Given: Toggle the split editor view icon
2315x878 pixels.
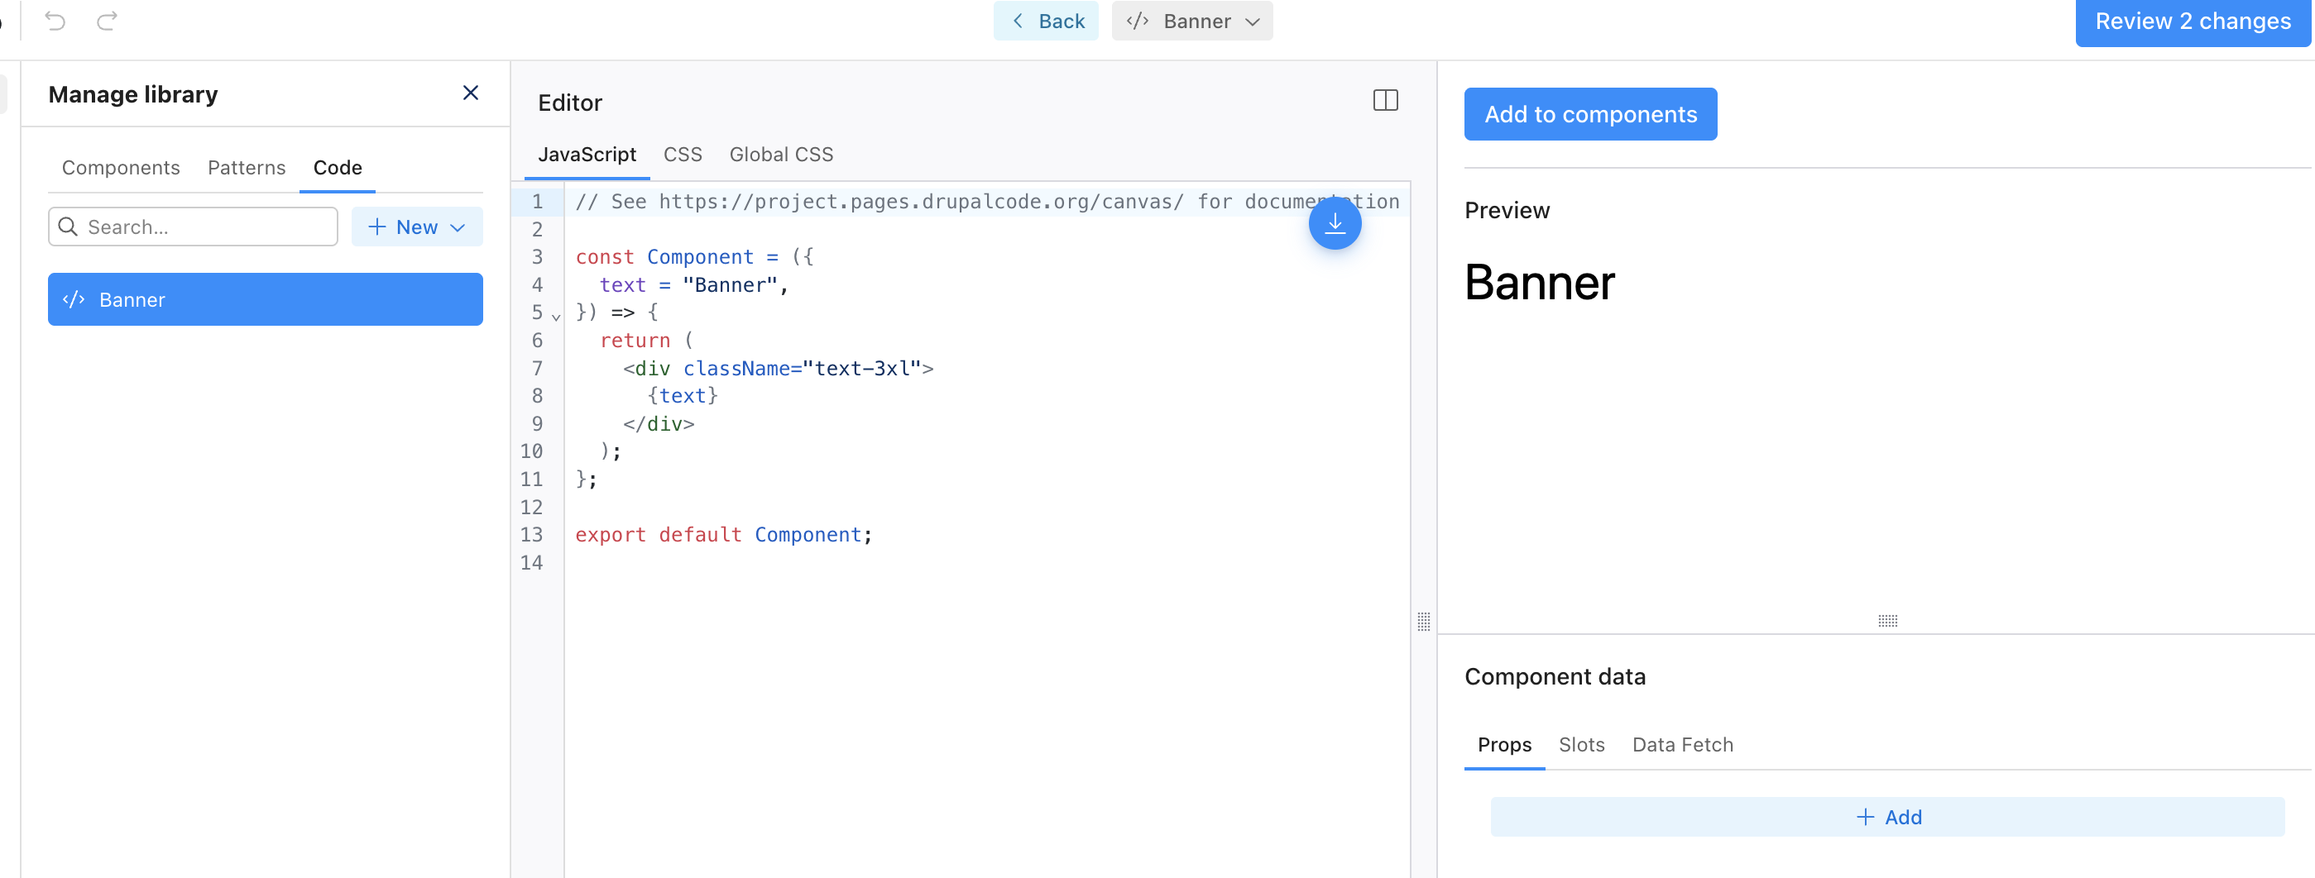Looking at the screenshot, I should click(x=1385, y=101).
